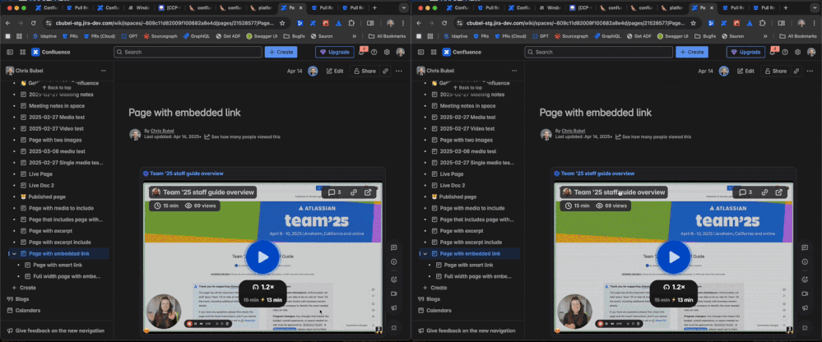Open 'Meeting notes in space' in left sidebar
This screenshot has height=342, width=822.
(x=57, y=106)
